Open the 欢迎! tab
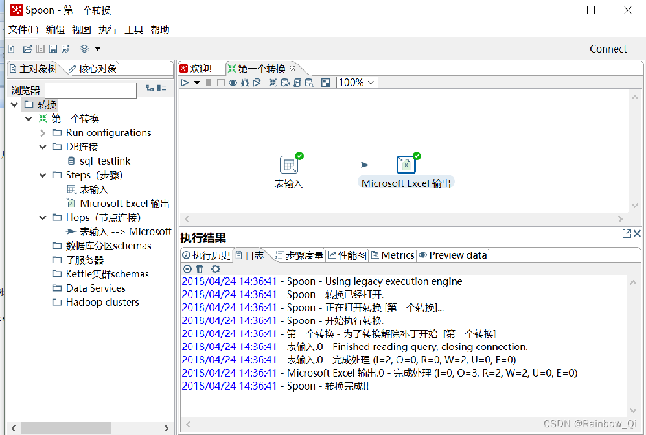 [x=196, y=69]
